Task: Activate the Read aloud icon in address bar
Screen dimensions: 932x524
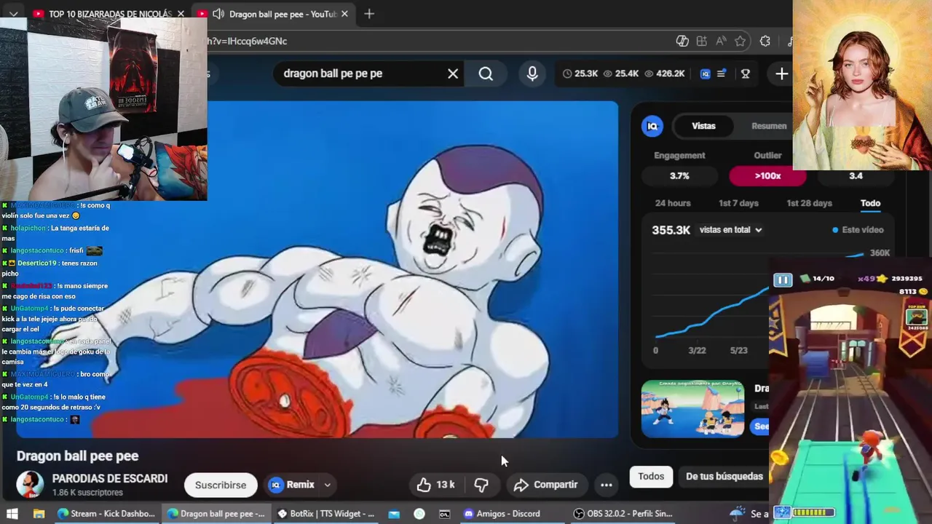Action: (721, 41)
